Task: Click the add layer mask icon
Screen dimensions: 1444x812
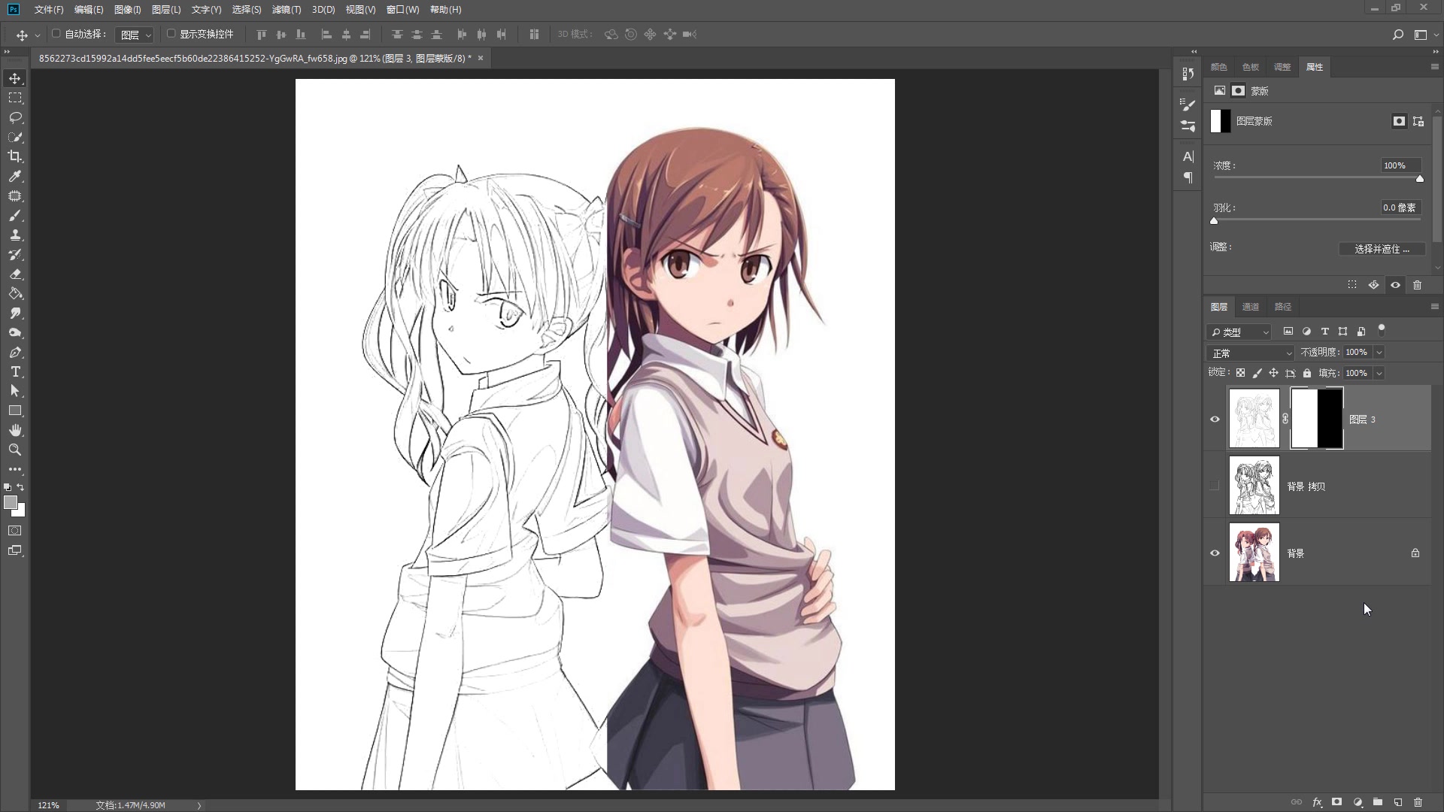Action: pyautogui.click(x=1336, y=802)
